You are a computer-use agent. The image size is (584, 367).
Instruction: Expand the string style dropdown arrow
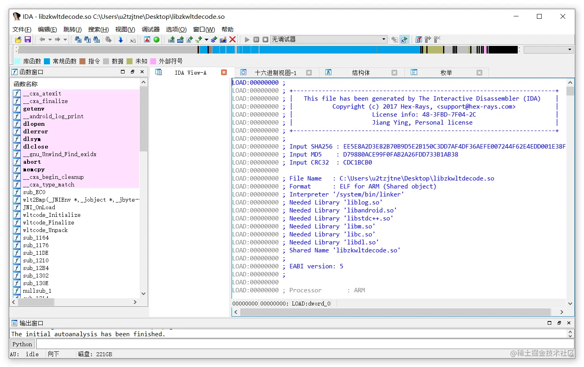(x=206, y=40)
